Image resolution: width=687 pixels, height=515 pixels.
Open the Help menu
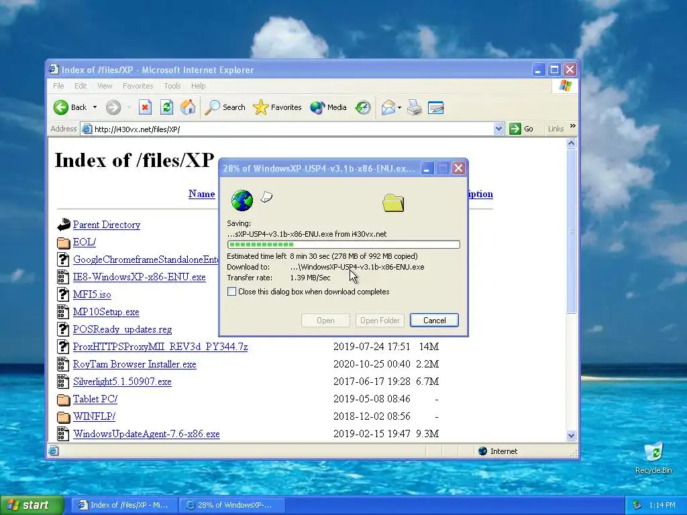tap(198, 86)
